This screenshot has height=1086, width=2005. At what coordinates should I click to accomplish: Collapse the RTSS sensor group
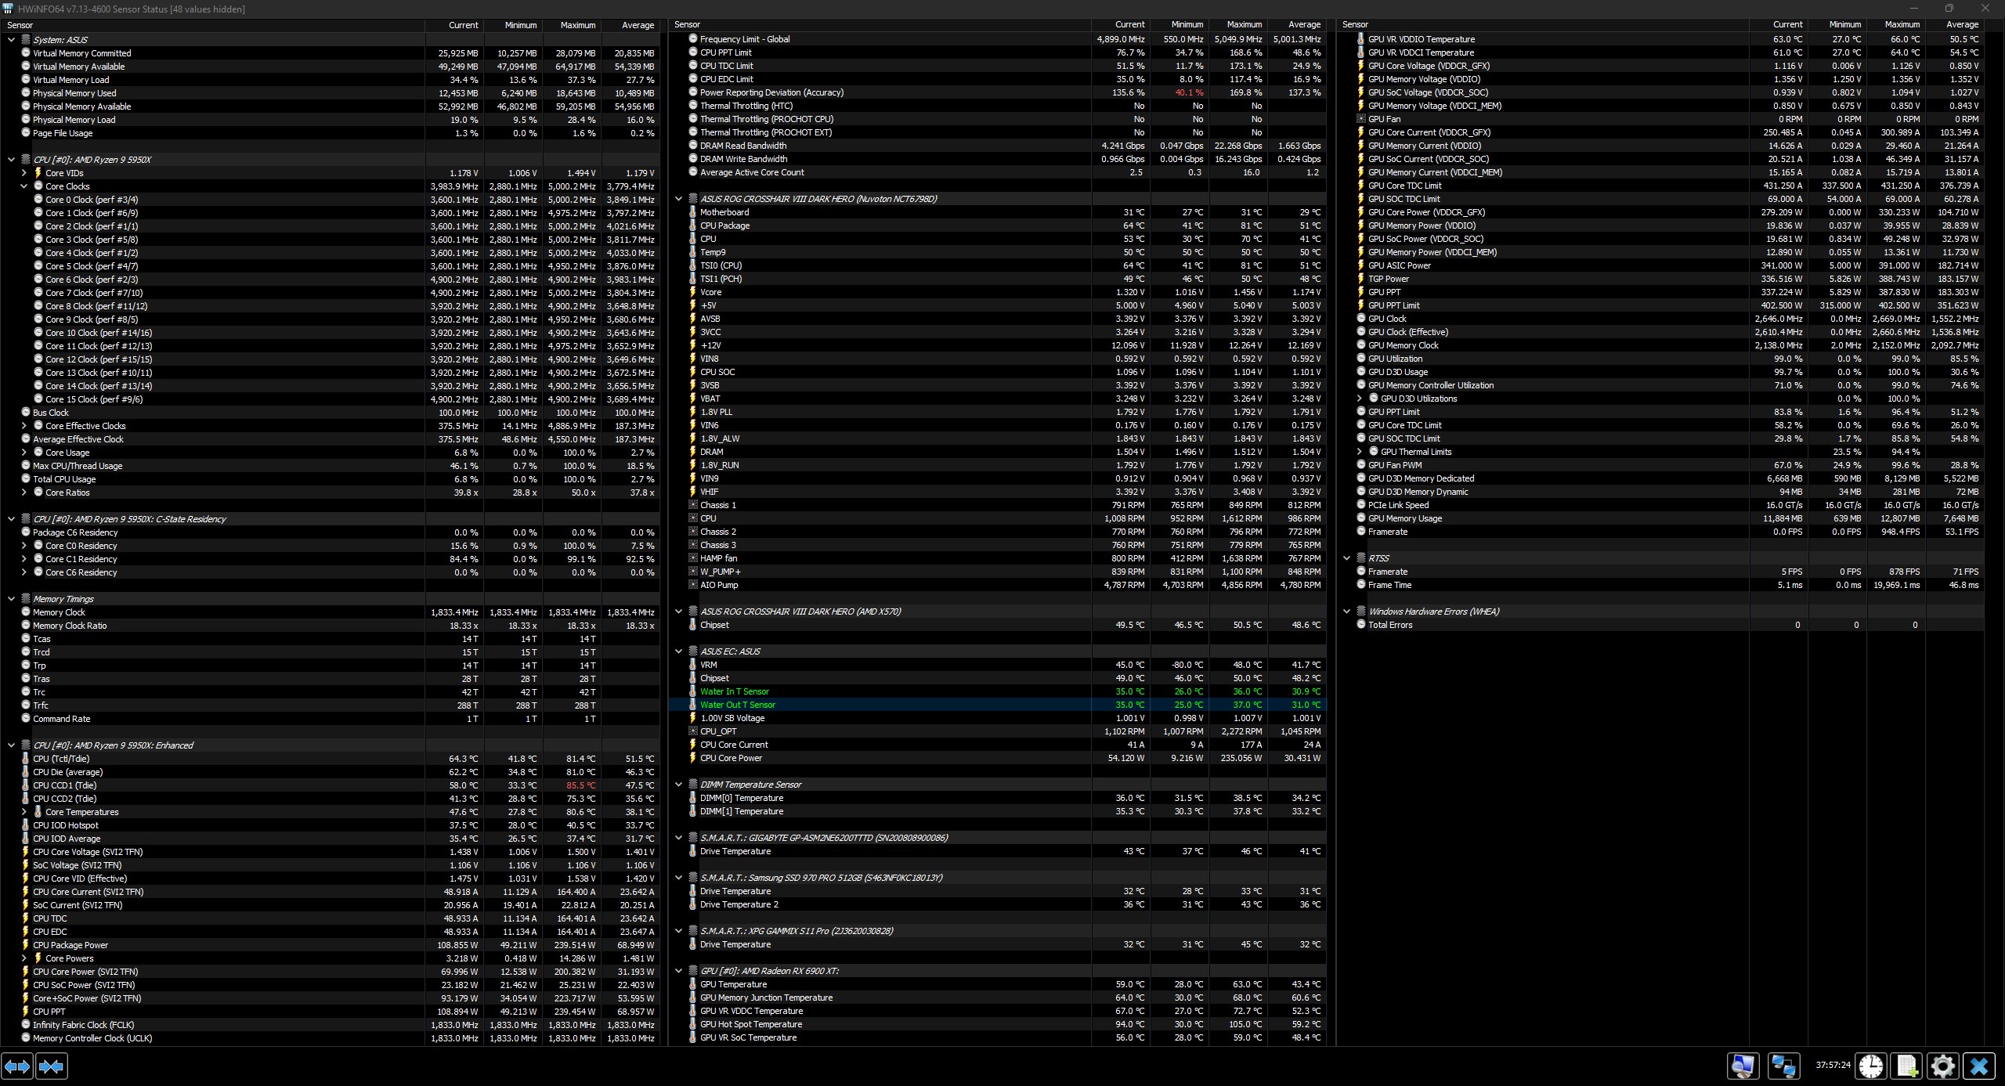click(x=1347, y=558)
